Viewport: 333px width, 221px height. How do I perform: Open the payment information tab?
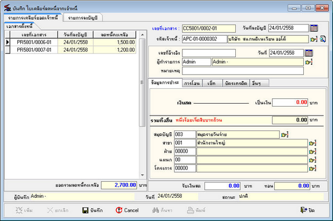point(165,83)
